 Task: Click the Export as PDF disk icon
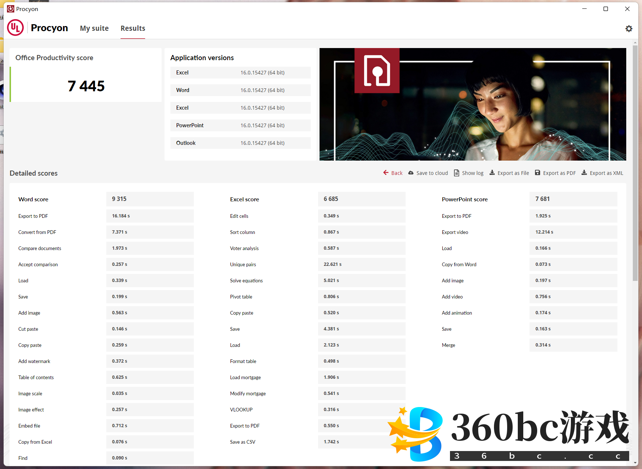[538, 173]
